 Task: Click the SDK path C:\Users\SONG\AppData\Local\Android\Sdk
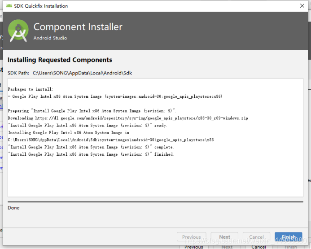tap(82, 73)
